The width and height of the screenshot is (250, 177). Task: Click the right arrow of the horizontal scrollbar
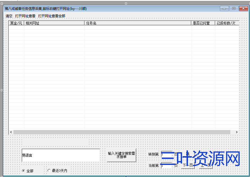pyautogui.click(x=237, y=132)
